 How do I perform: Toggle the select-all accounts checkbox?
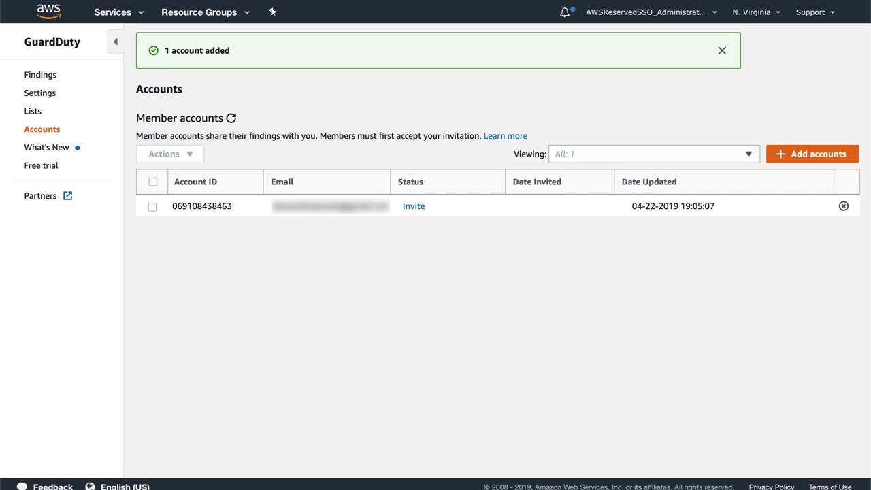click(152, 182)
